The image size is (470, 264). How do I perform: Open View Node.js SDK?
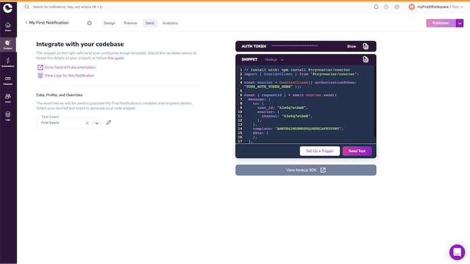[306, 170]
